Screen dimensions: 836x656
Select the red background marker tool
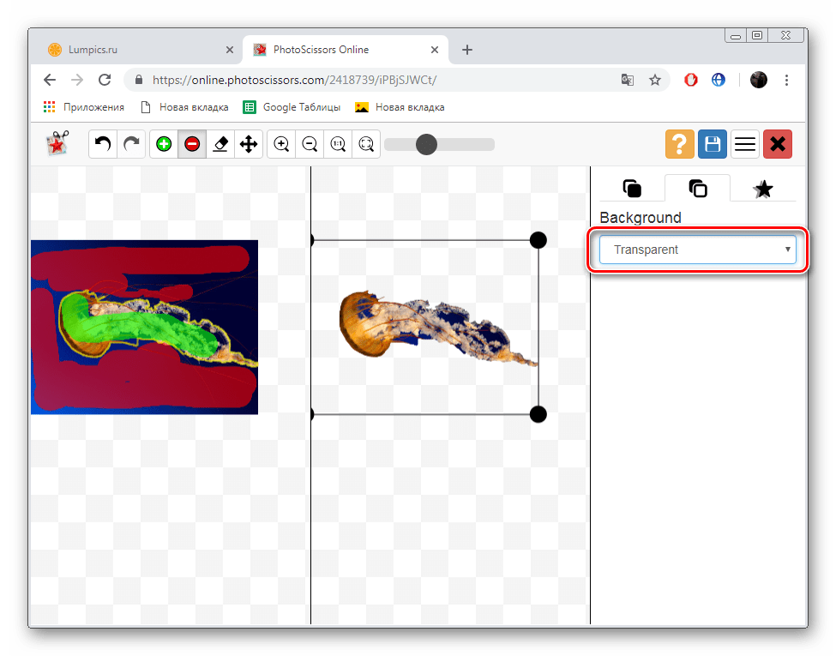[192, 144]
